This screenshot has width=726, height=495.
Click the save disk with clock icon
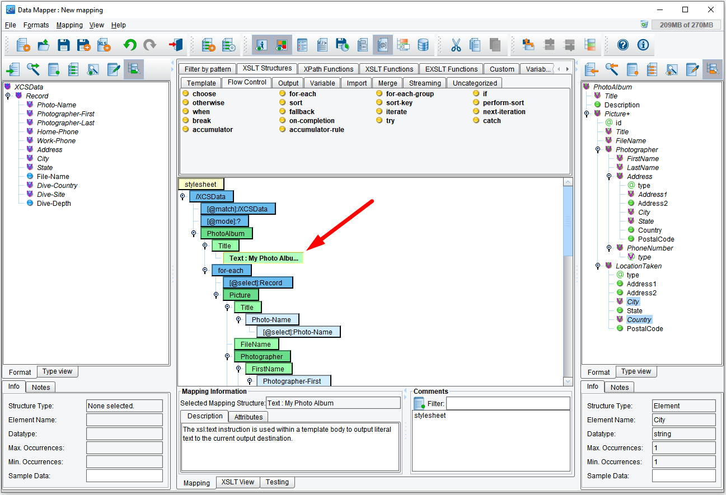click(x=343, y=45)
